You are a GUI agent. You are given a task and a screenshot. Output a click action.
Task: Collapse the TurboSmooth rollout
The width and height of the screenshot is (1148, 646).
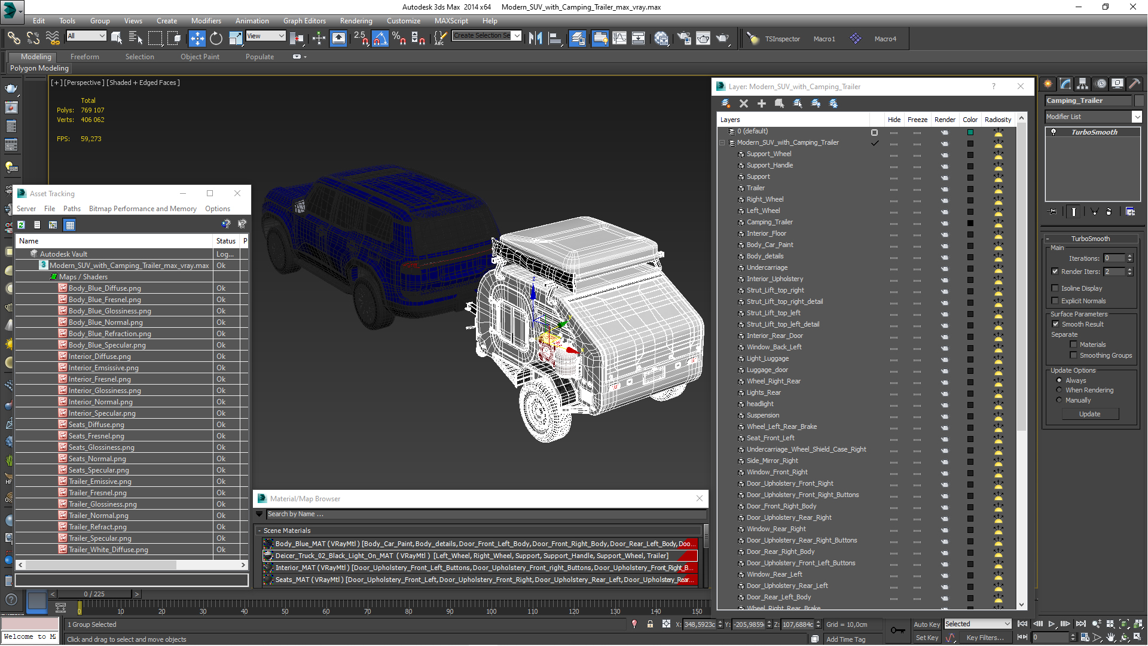pos(1048,239)
